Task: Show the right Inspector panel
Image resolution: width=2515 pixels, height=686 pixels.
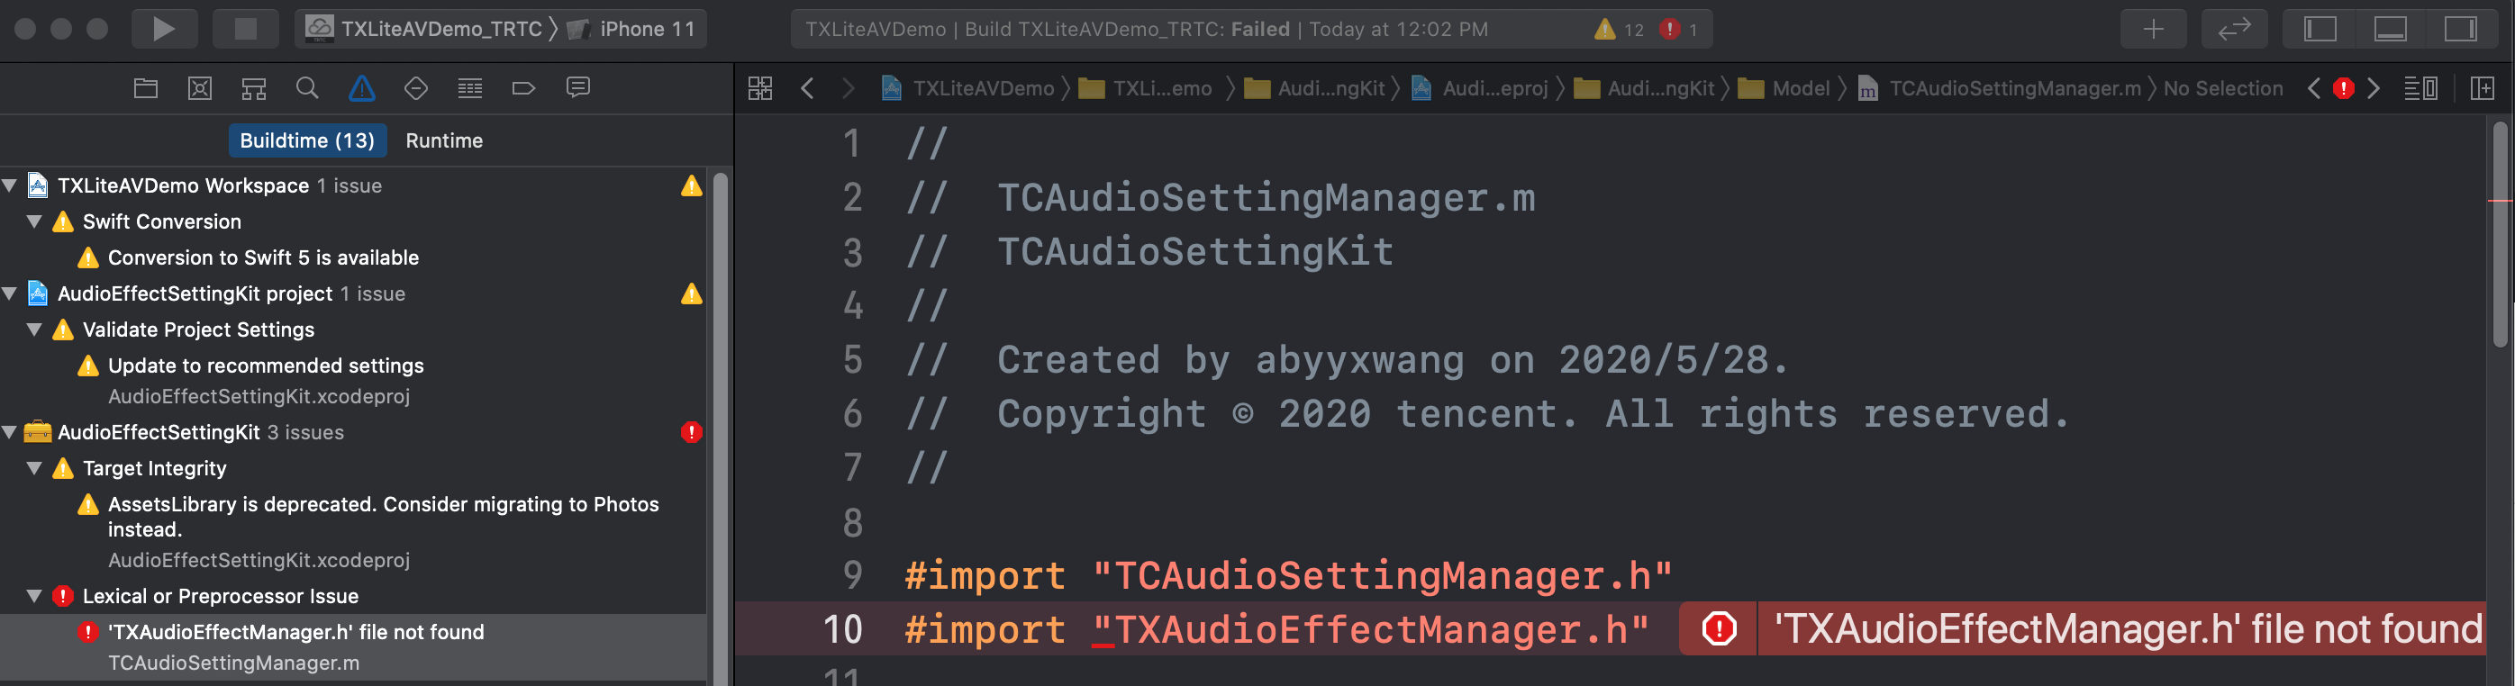Action: (2459, 28)
